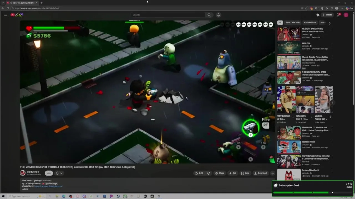
Task: Open the 'WE WENT BACK TO THE BACKROOMS' thumbnail
Action: pyautogui.click(x=289, y=34)
